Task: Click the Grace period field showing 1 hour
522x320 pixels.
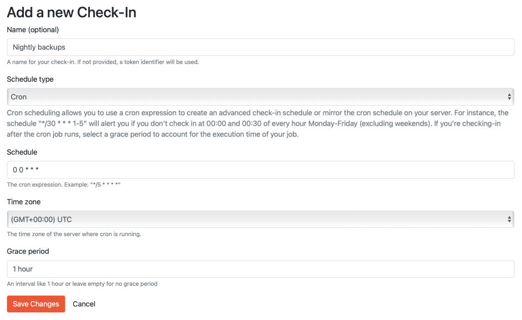Action: [x=260, y=269]
